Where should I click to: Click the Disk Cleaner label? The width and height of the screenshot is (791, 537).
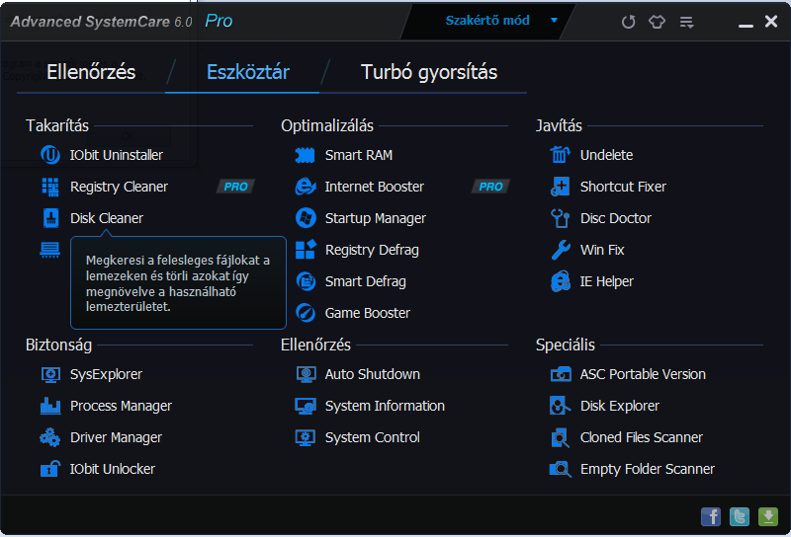107,218
